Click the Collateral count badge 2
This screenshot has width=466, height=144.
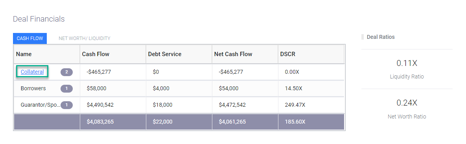tap(66, 72)
